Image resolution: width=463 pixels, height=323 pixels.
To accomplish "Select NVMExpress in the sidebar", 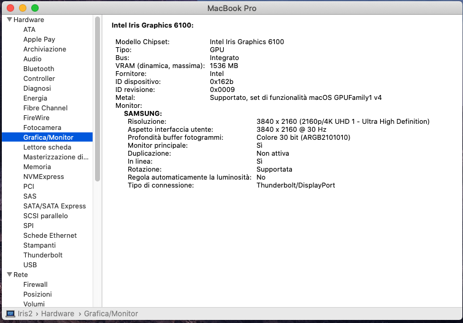I will tap(44, 177).
